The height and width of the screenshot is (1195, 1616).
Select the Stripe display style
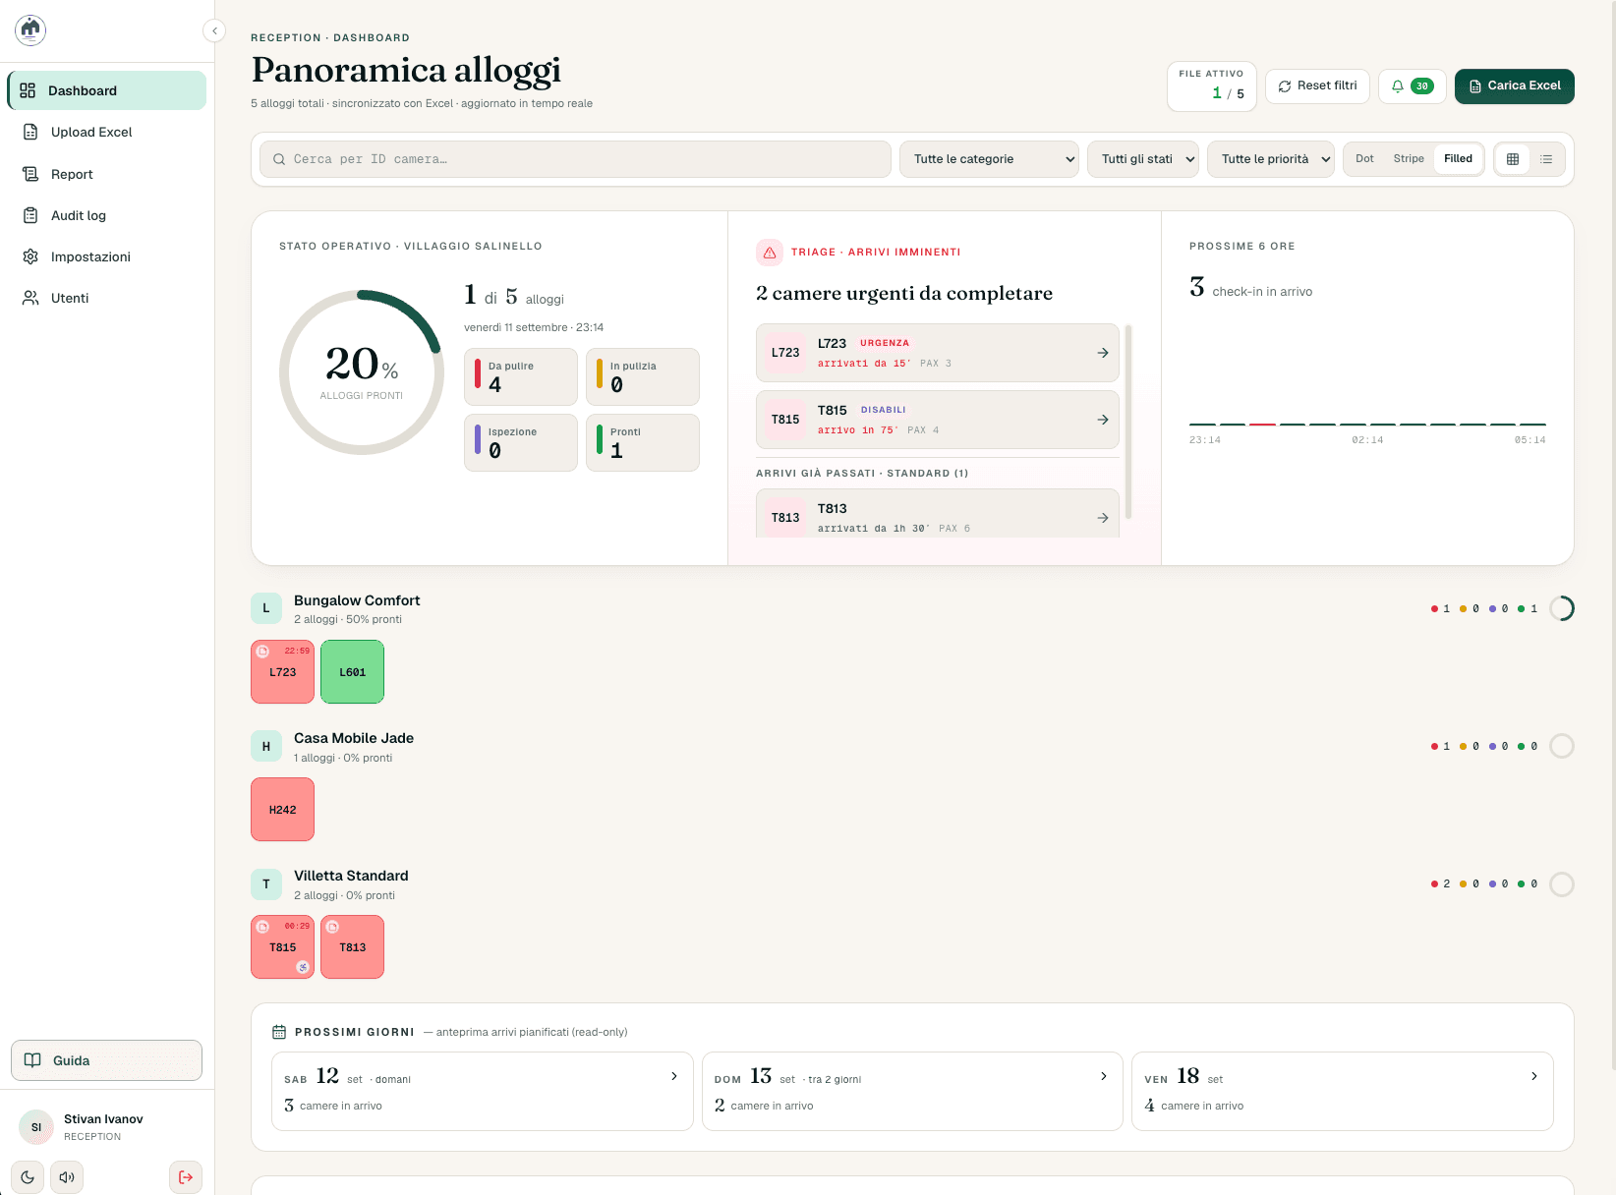[x=1409, y=159]
